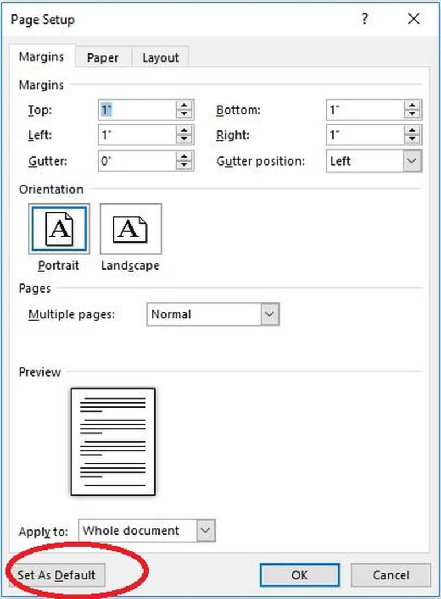Decrease the Left margin with down arrow

184,140
